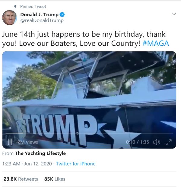Click the pin icon above the tweet
Image resolution: width=181 pixels, height=188 pixels.
pyautogui.click(x=15, y=6)
